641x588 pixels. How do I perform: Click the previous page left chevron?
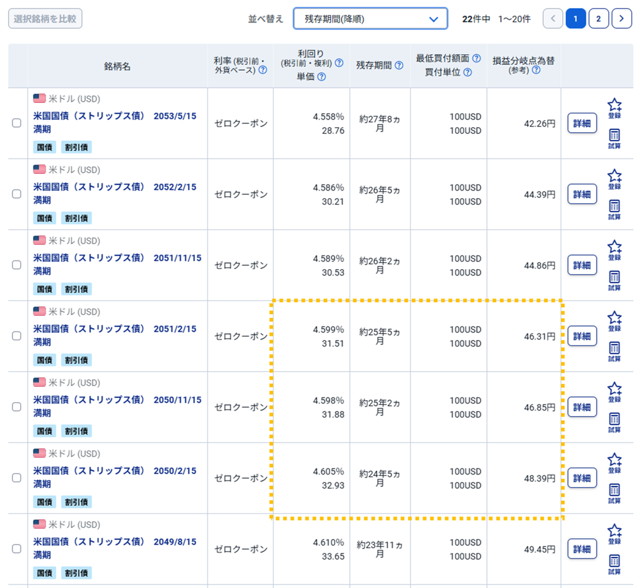(553, 19)
